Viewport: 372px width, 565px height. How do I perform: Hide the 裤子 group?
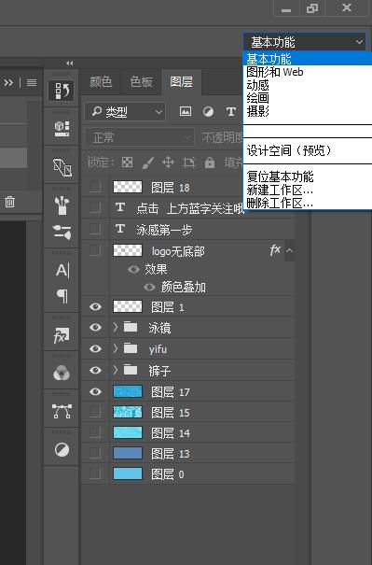95,370
